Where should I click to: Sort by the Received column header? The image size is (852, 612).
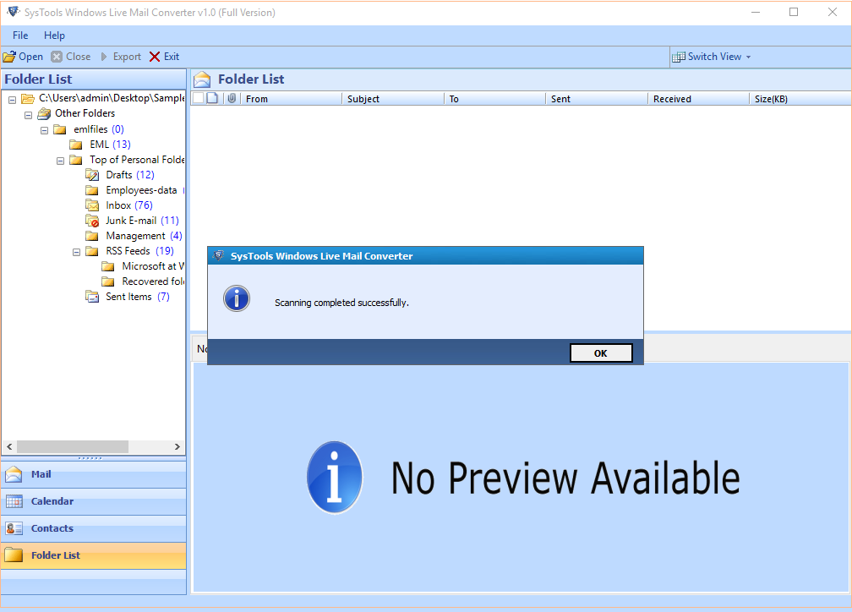pyautogui.click(x=698, y=99)
